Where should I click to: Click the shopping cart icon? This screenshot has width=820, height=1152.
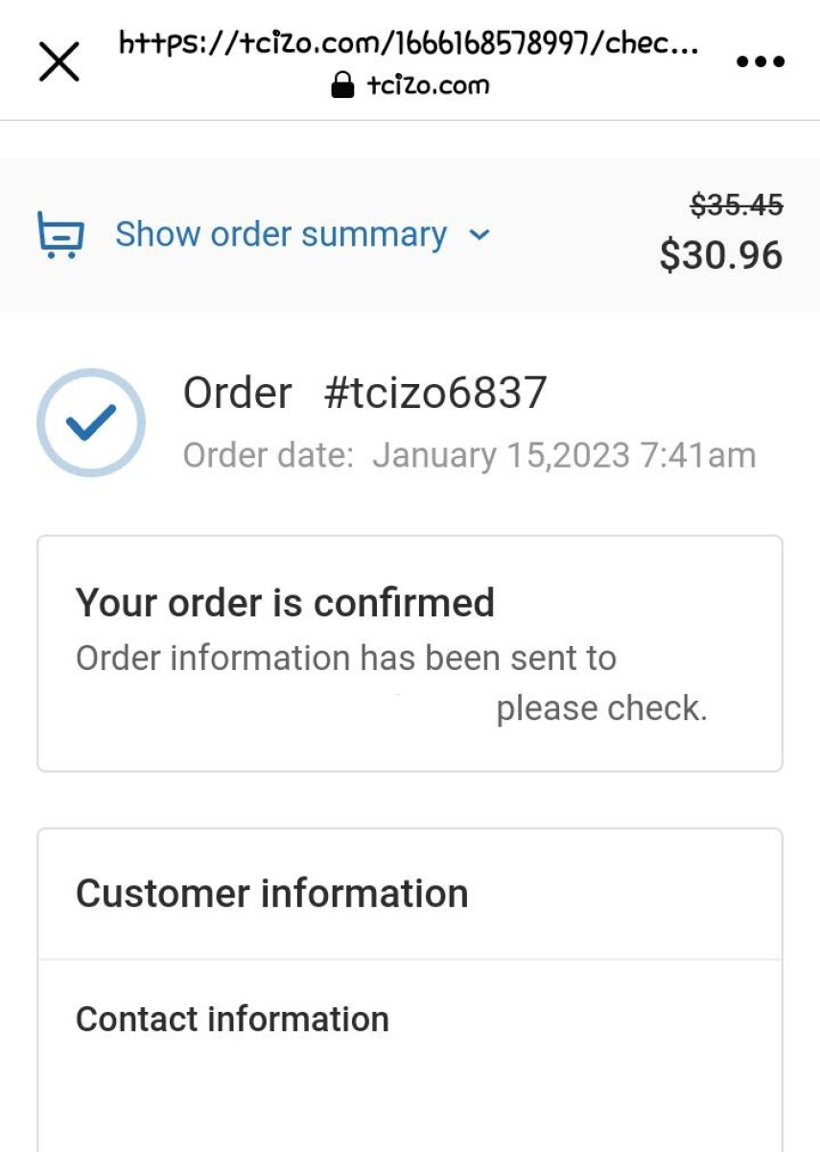[60, 235]
